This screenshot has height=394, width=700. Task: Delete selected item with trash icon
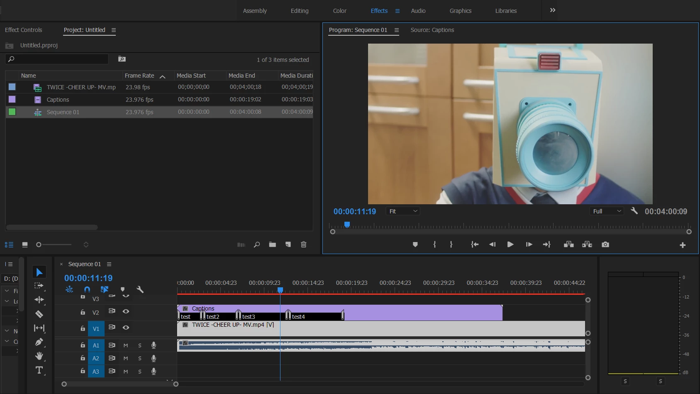pos(304,245)
